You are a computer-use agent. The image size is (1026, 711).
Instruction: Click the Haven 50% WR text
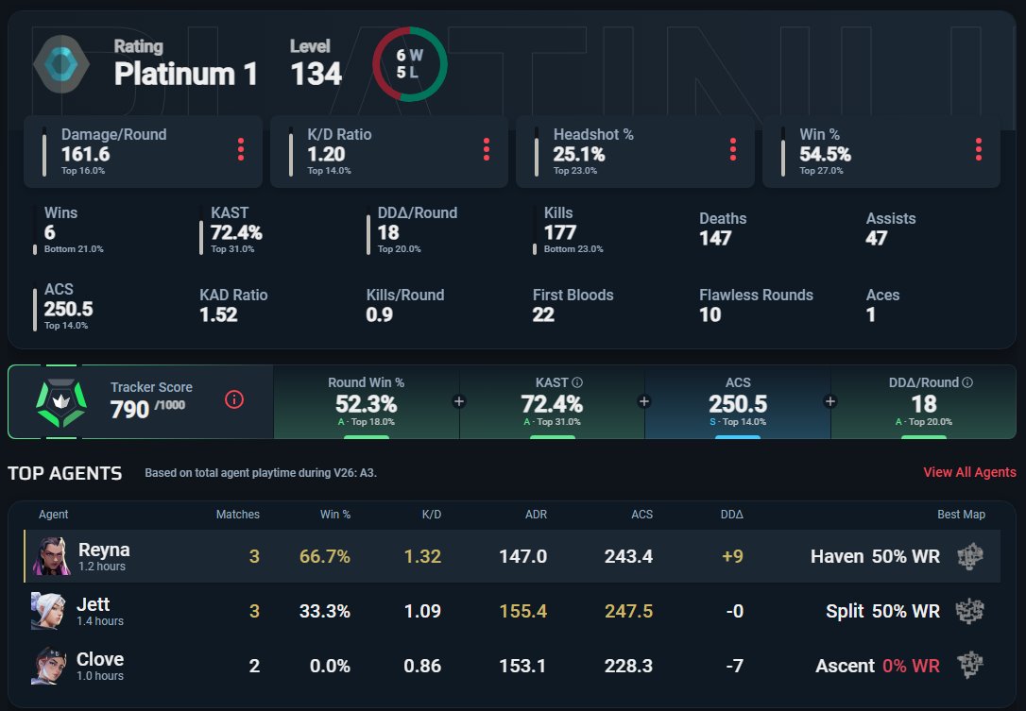pos(875,557)
